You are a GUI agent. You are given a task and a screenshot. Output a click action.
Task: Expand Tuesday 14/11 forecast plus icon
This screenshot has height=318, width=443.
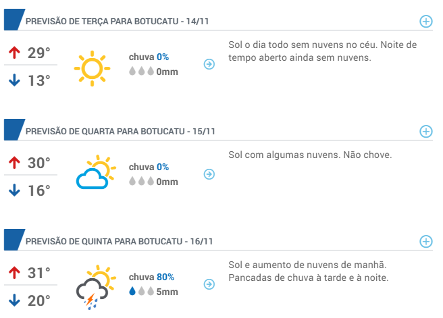[425, 22]
